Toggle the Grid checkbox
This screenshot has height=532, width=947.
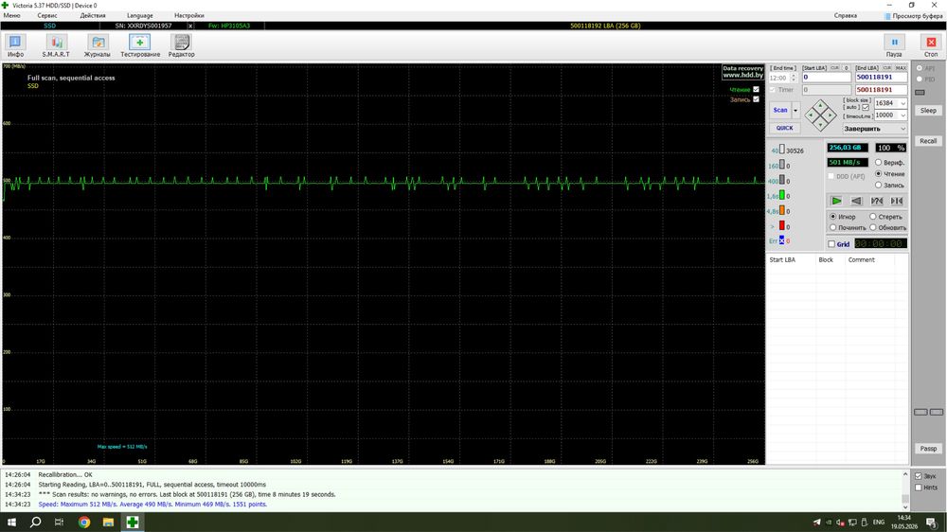831,244
